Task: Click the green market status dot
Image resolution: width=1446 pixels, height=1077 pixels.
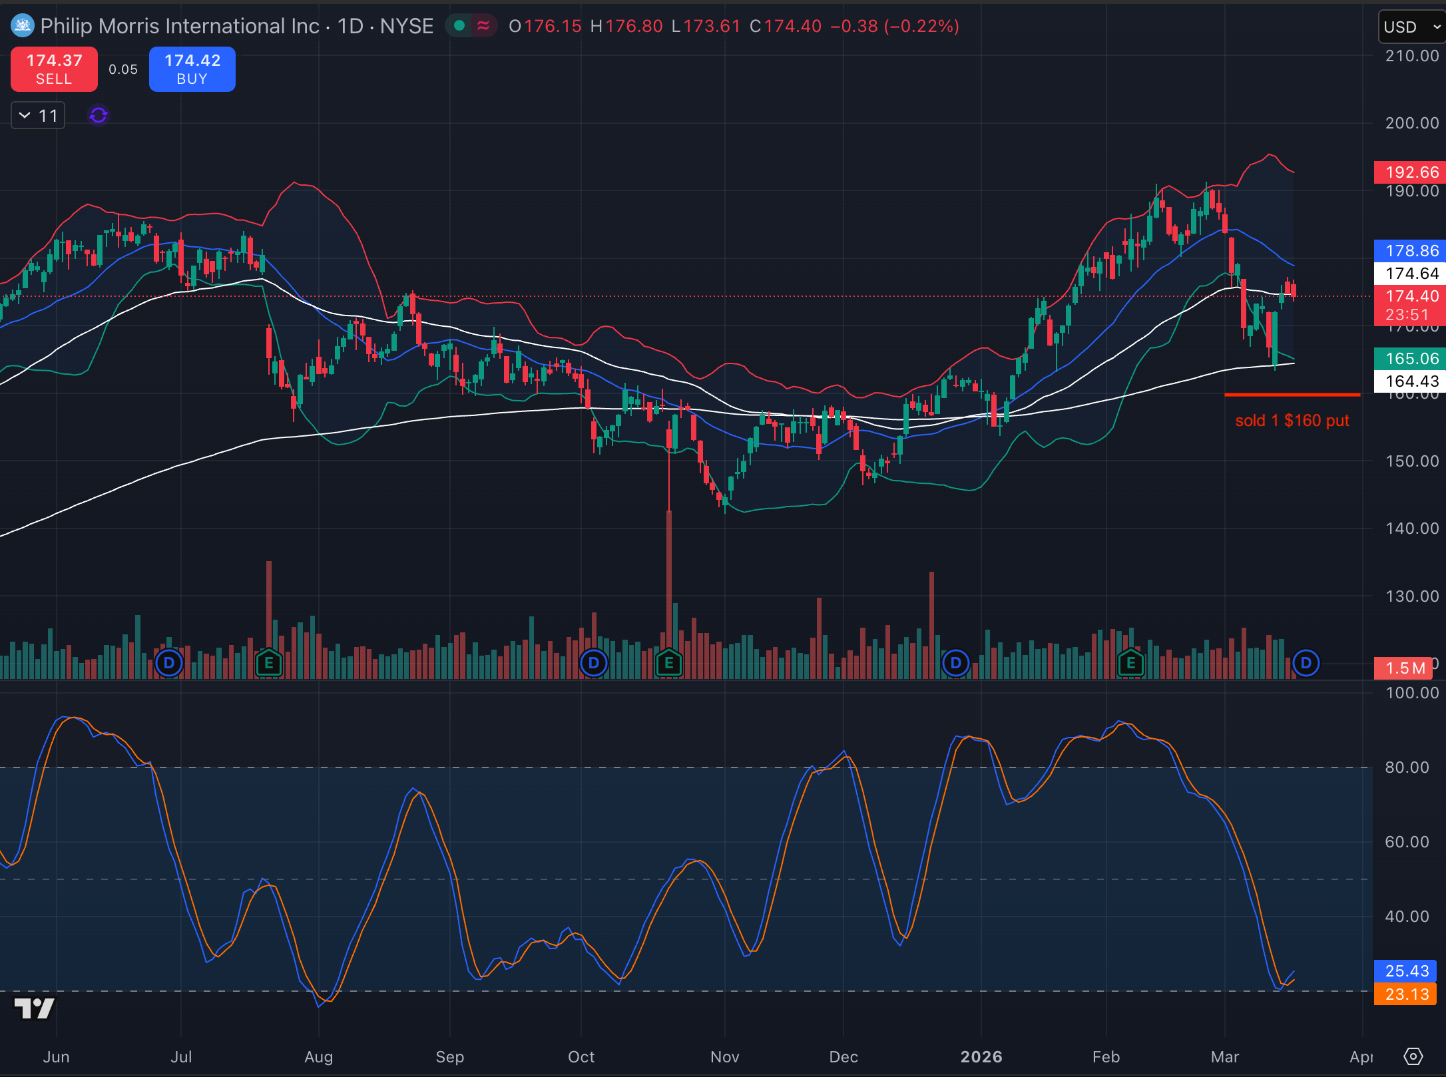Action: [459, 25]
